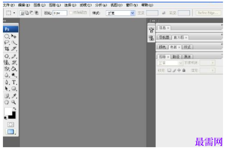228x151 pixels.
Task: Choose Add to Selection mode
Action: coord(27,13)
